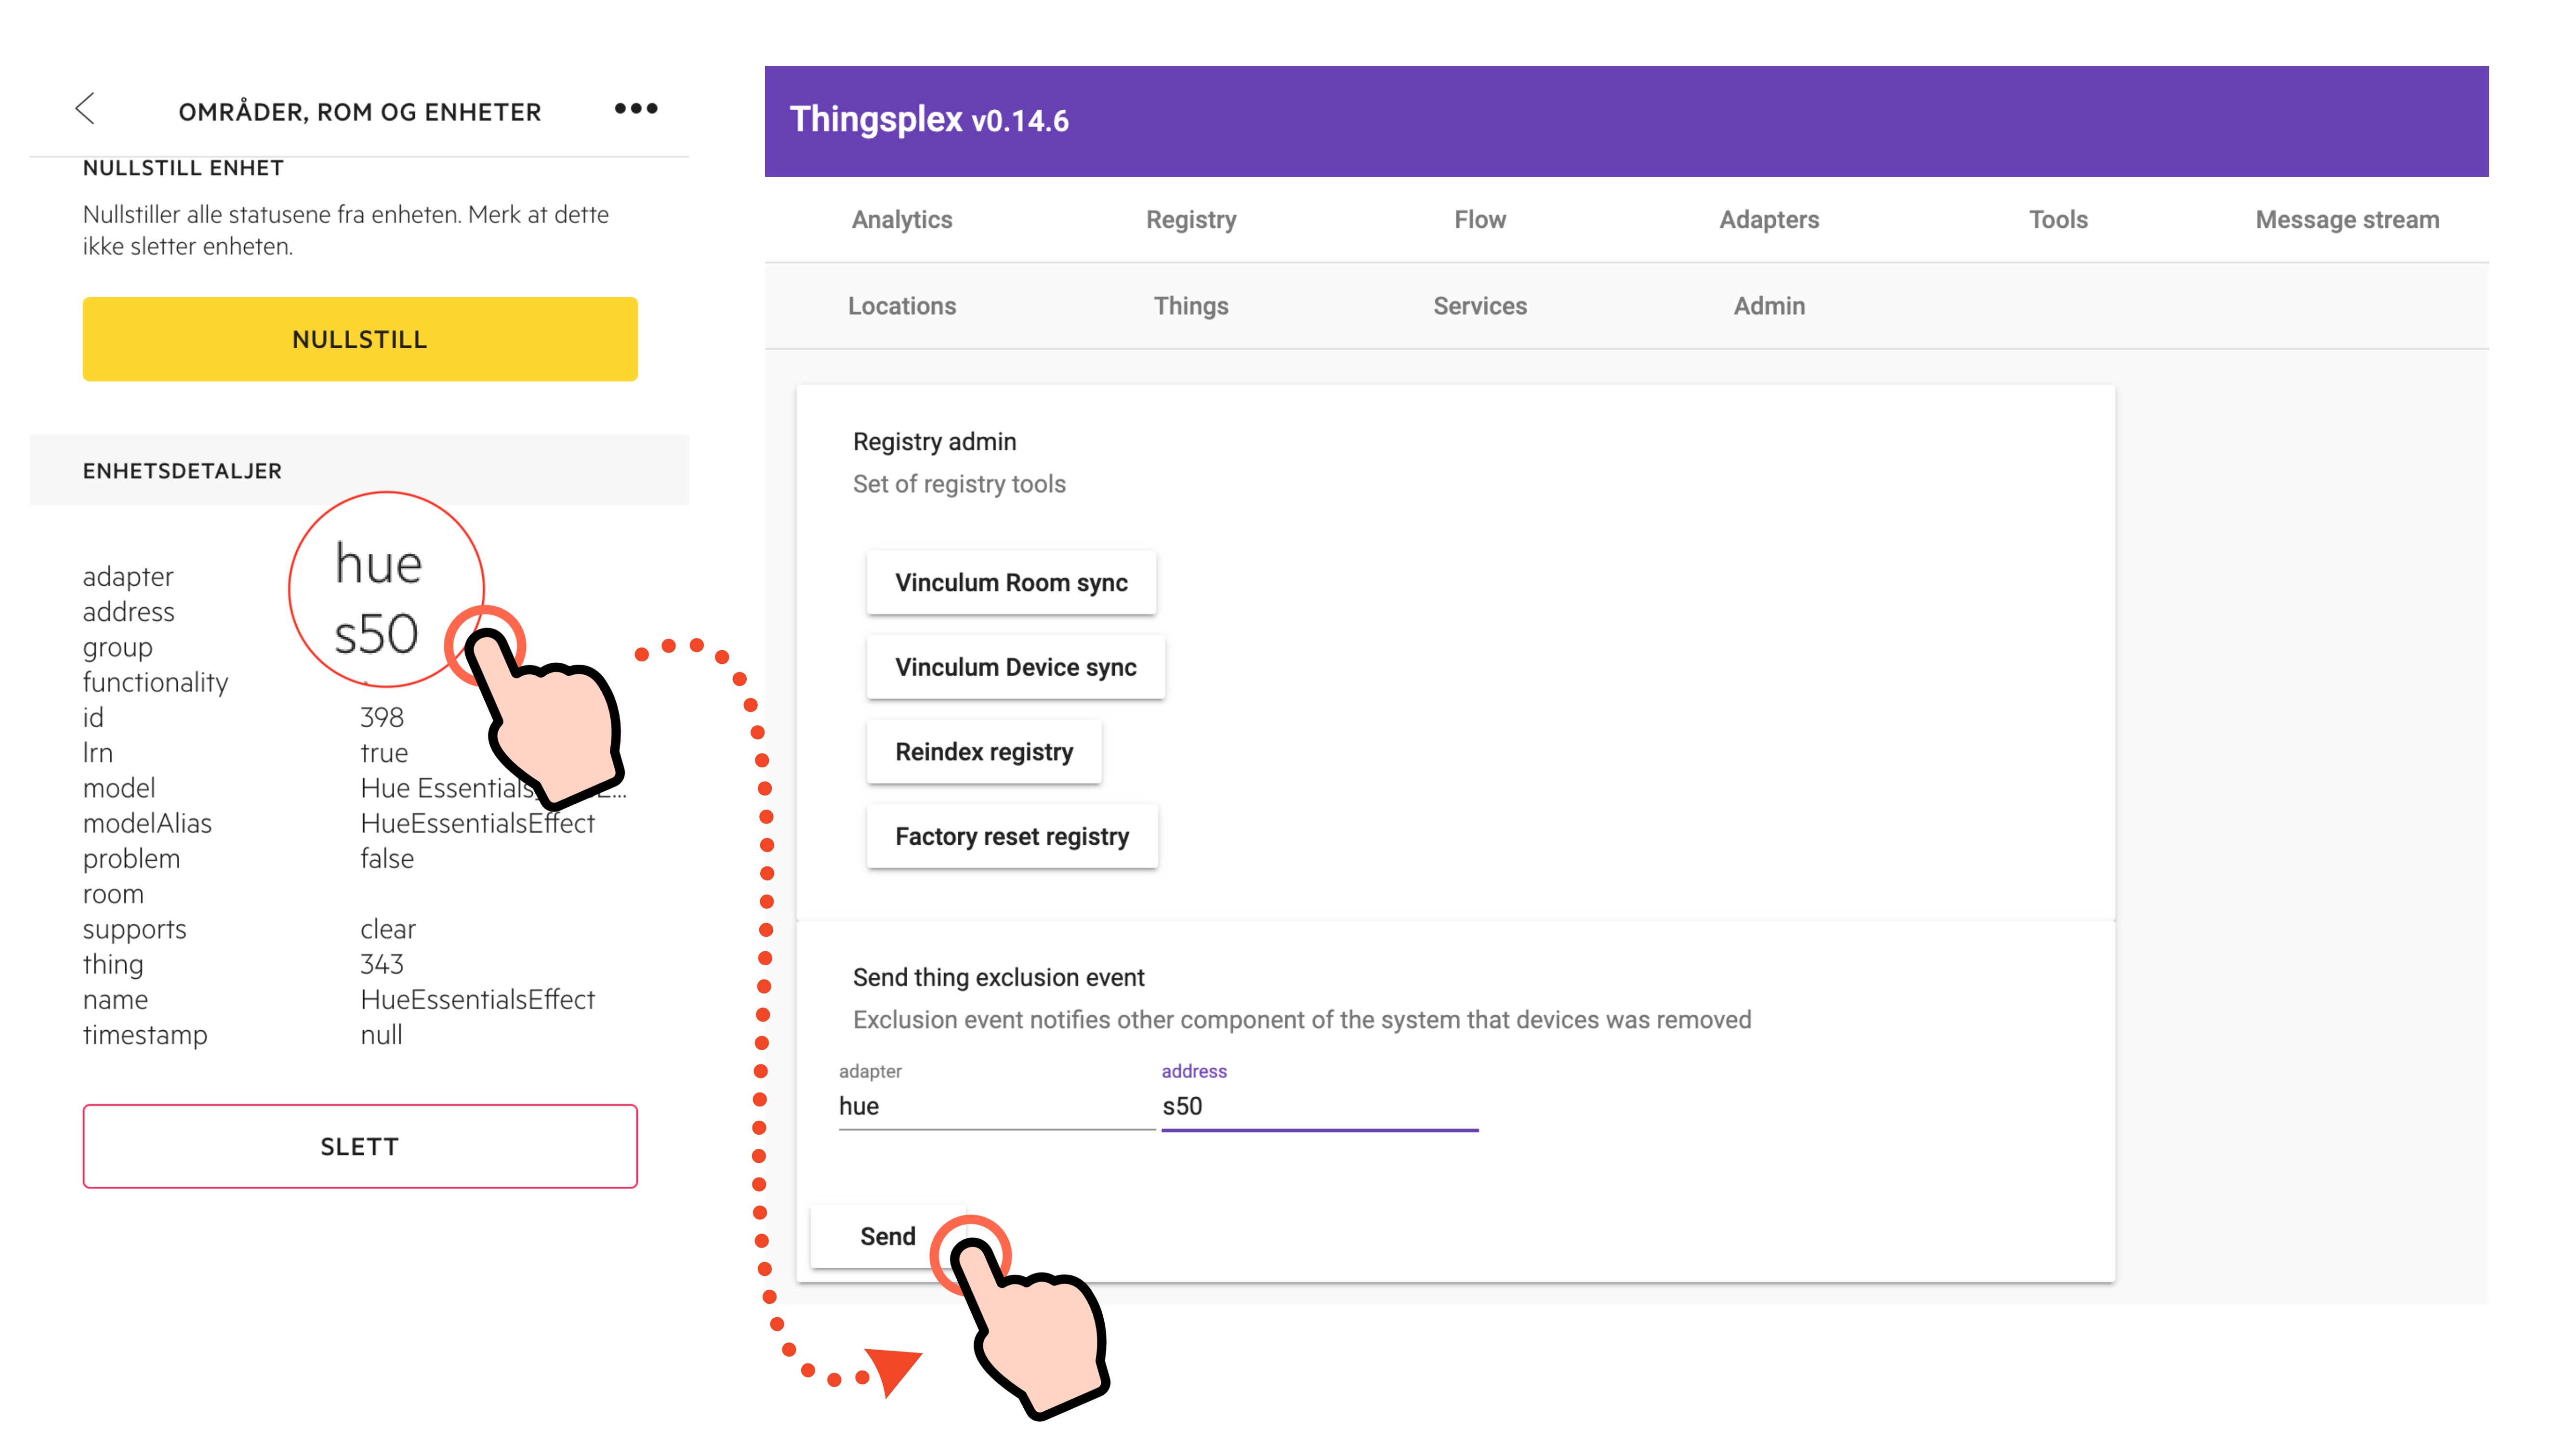
Task: Open the Analytics tab
Action: (x=902, y=220)
